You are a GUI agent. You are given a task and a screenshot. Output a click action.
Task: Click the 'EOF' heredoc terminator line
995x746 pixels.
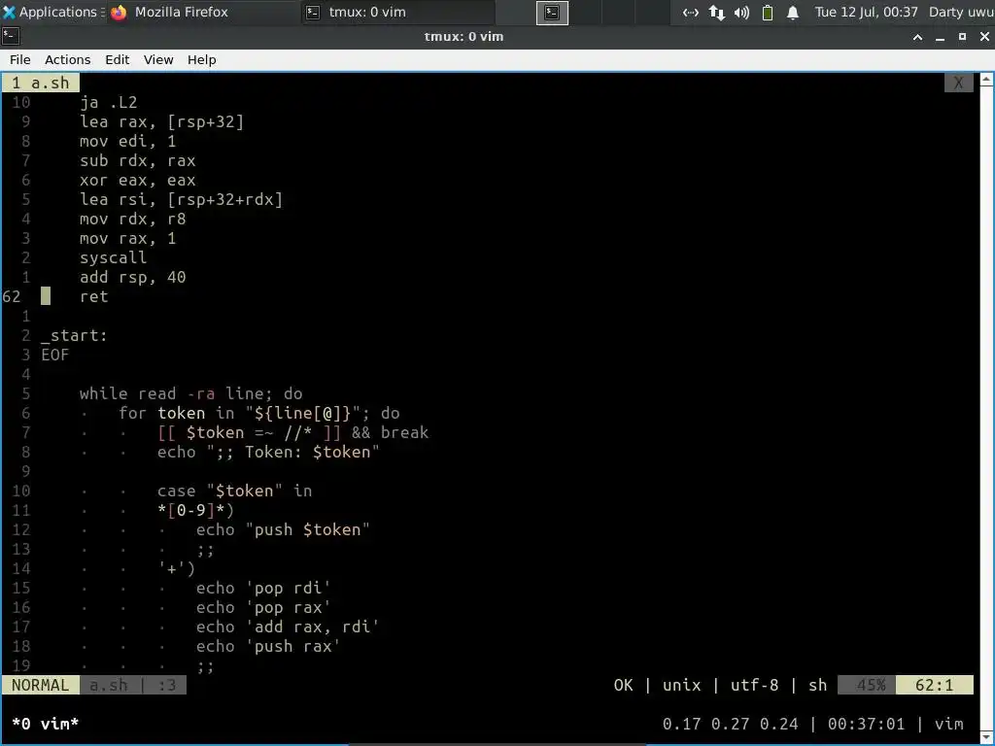tap(54, 355)
